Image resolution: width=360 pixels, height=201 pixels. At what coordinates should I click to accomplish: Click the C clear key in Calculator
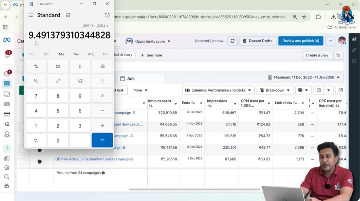click(x=80, y=66)
